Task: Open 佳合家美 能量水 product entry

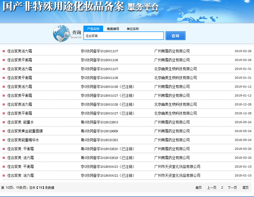Action: [21, 122]
